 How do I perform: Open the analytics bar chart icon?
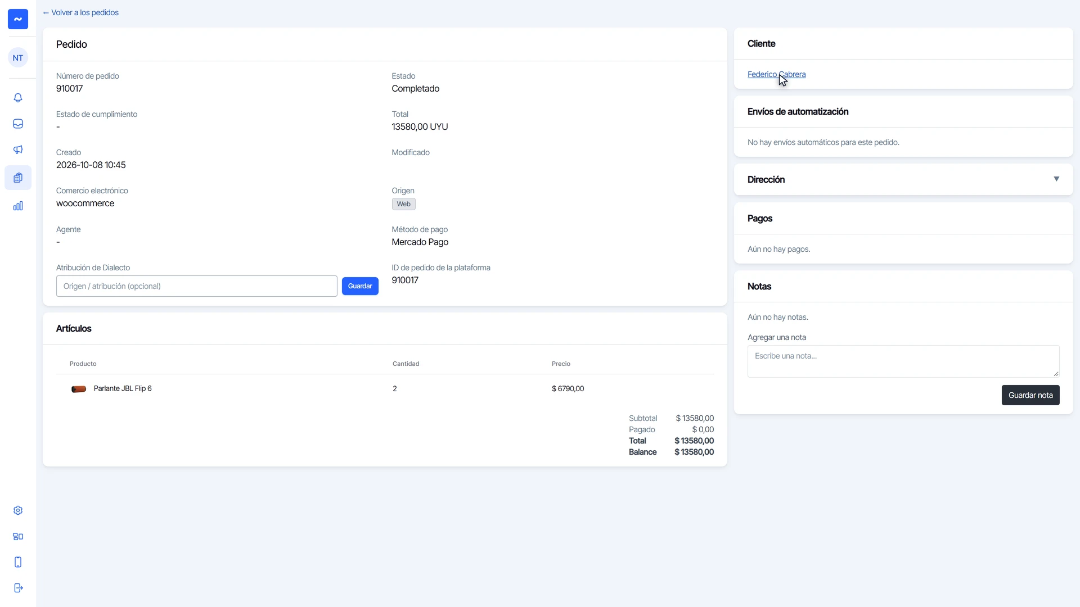18,206
